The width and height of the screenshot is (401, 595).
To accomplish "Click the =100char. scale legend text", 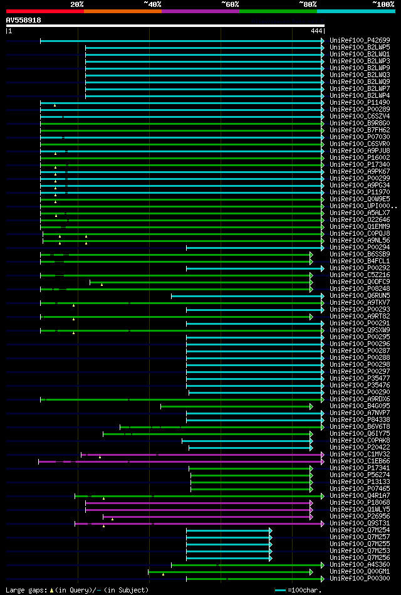I will (x=305, y=590).
